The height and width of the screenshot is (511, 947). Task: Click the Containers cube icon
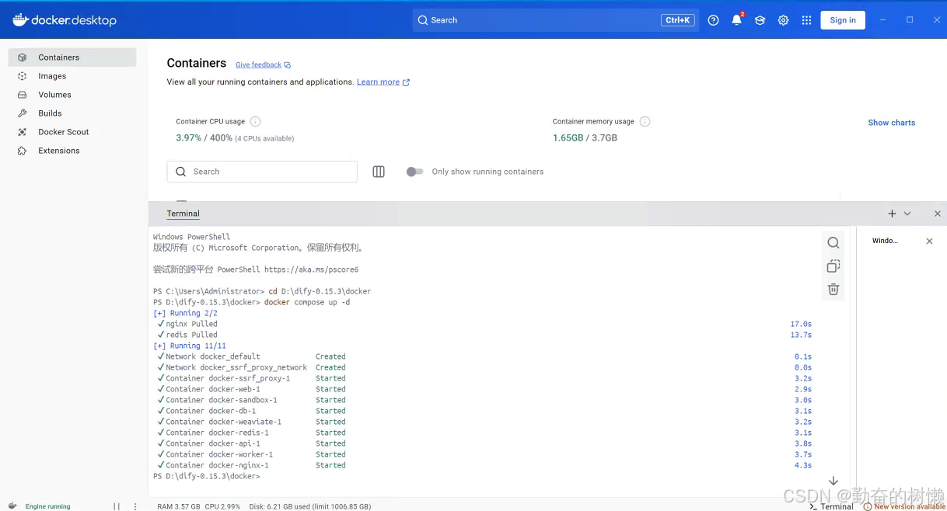pos(23,57)
